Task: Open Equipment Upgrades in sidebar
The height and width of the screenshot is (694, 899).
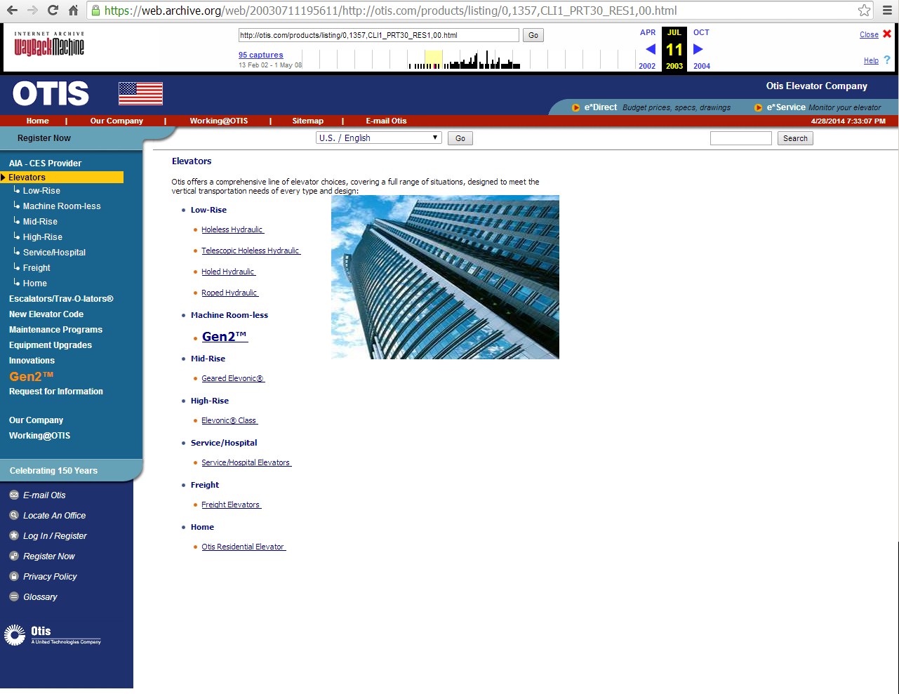Action: (51, 345)
